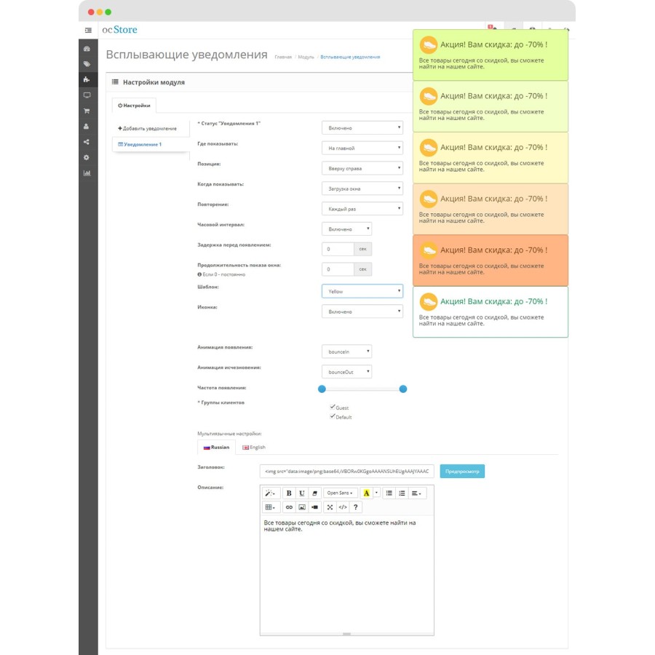Open the Статус "Уведомления 1" dropdown
Viewport: 655px width, 655px height.
tap(362, 128)
